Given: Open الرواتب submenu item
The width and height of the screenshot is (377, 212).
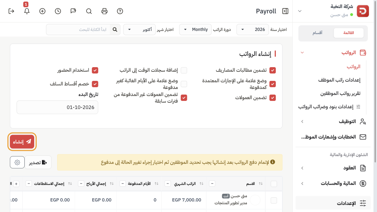Looking at the screenshot, I should [x=353, y=67].
